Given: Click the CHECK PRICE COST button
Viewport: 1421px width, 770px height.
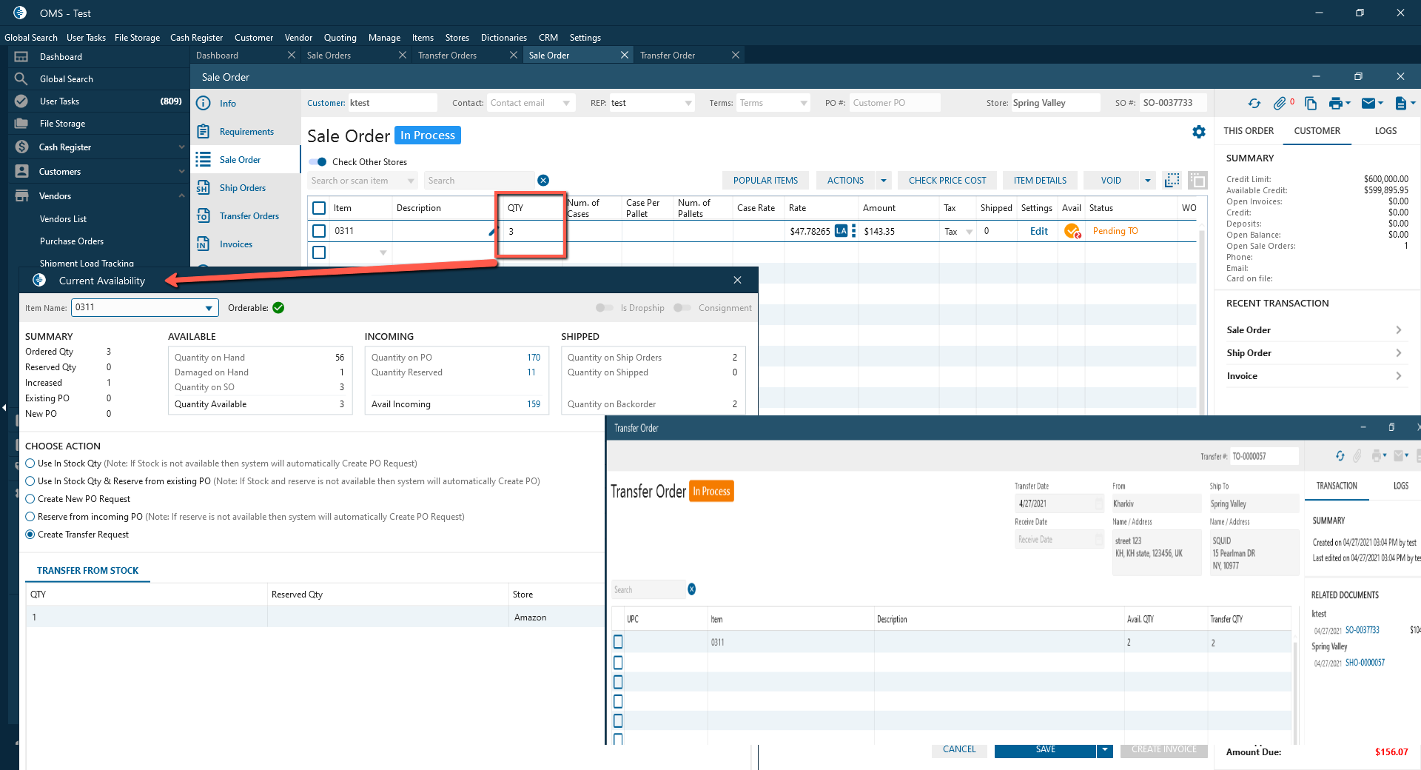Looking at the screenshot, I should click(947, 181).
